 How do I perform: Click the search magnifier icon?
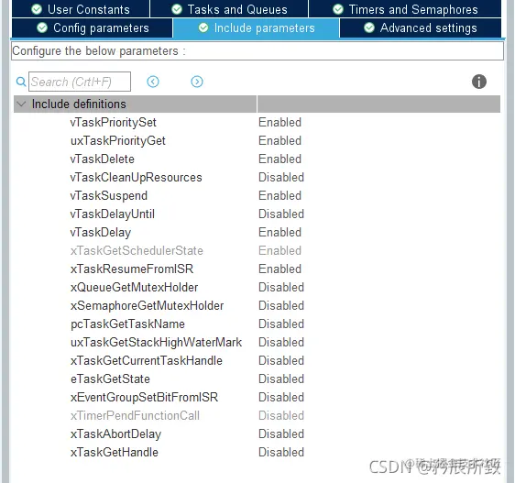[x=21, y=82]
